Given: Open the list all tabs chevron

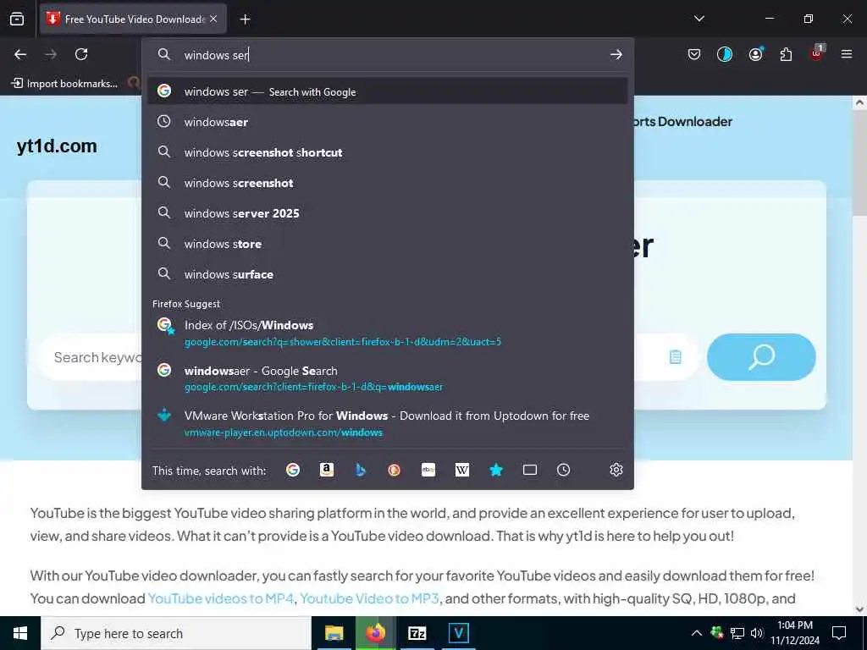Looking at the screenshot, I should point(699,19).
